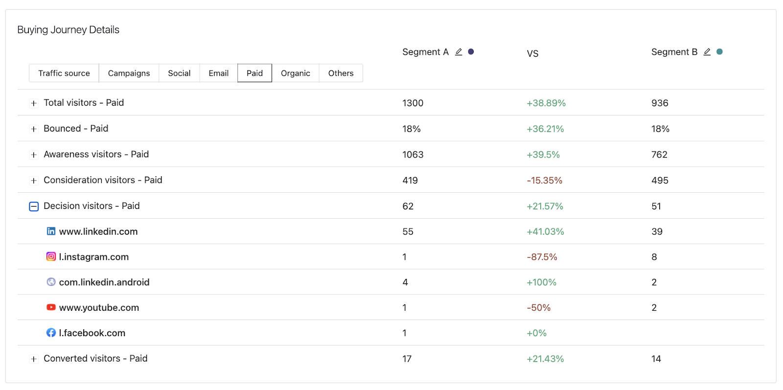783x390 pixels.
Task: Switch to the Others tab
Action: pyautogui.click(x=341, y=73)
